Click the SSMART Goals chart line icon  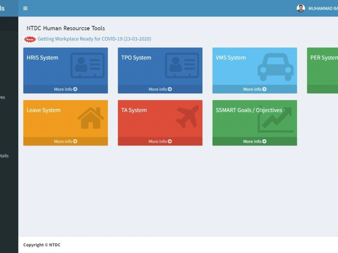pos(275,119)
